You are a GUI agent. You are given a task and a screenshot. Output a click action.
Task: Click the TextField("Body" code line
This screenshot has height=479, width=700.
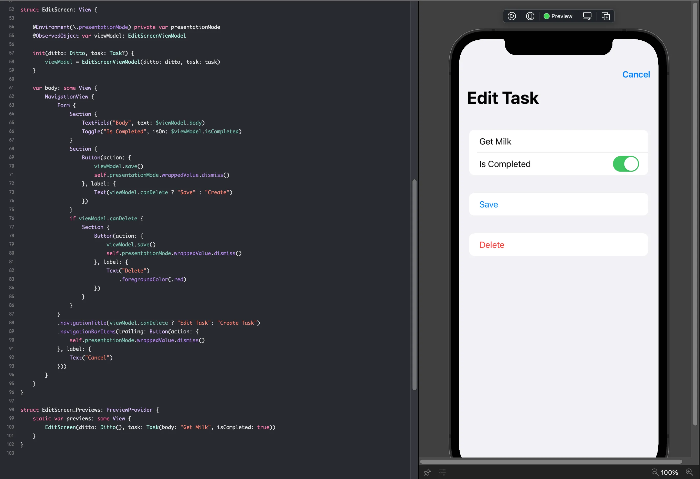tap(143, 123)
